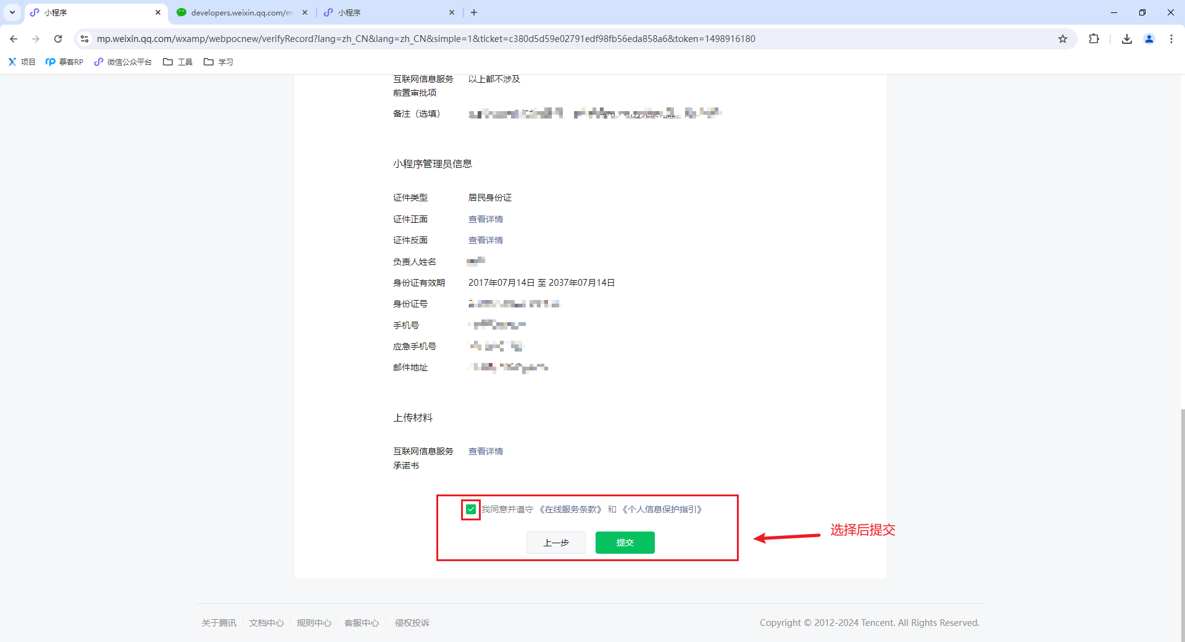1185x642 pixels.
Task: Open the profile avatar icon
Action: pos(1149,39)
